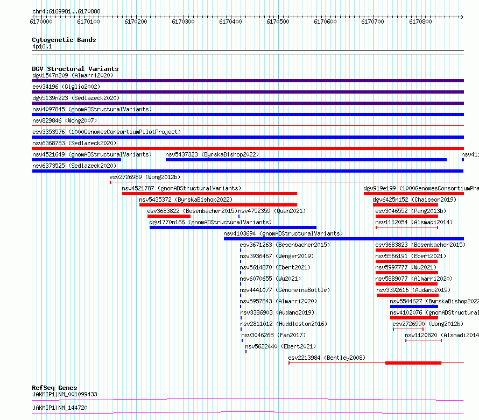
Task: Click red bar under esv3683822
Action: pyautogui.click(x=169, y=216)
